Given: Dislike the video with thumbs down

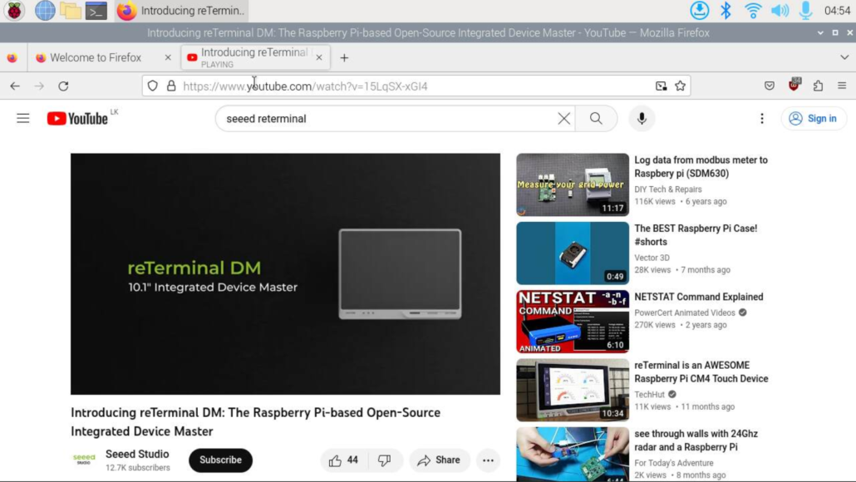Looking at the screenshot, I should click(385, 460).
